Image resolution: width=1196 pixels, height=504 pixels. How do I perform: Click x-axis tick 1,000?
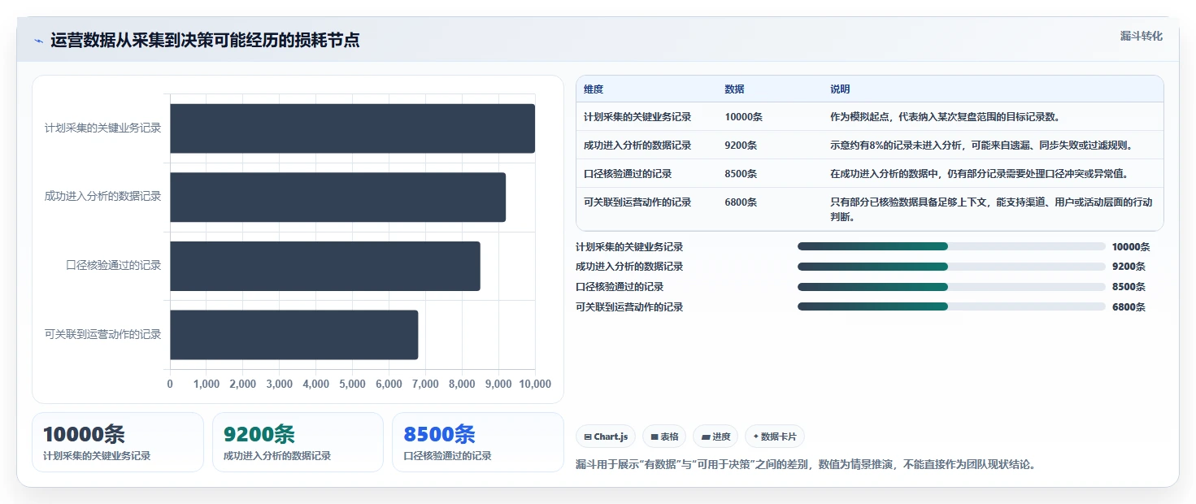pos(207,385)
